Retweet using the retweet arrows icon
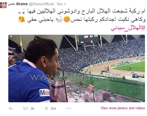Image resolution: width=147 pixels, height=116 pixels. [25, 108]
